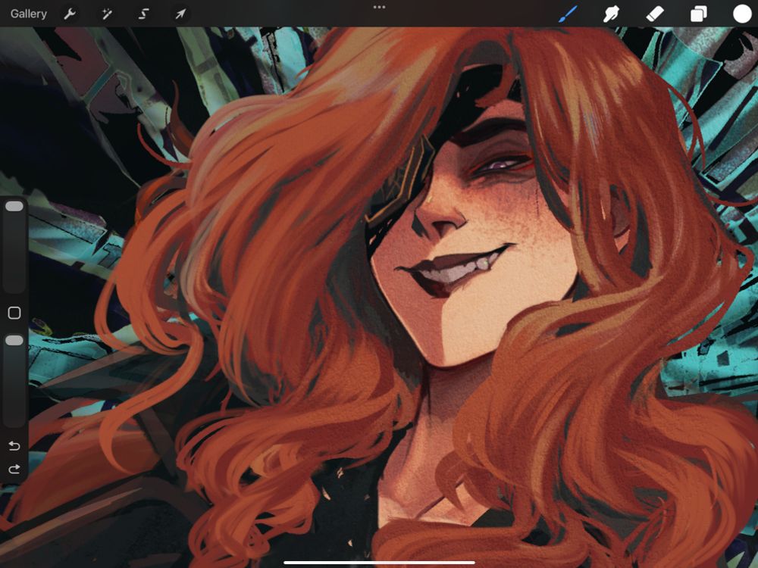Open the white color picker disc
This screenshot has height=568, width=758.
coord(742,14)
